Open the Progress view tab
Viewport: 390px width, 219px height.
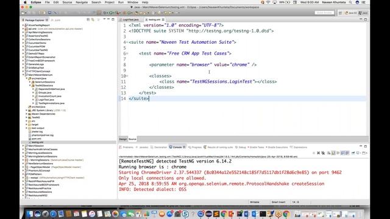(195, 147)
